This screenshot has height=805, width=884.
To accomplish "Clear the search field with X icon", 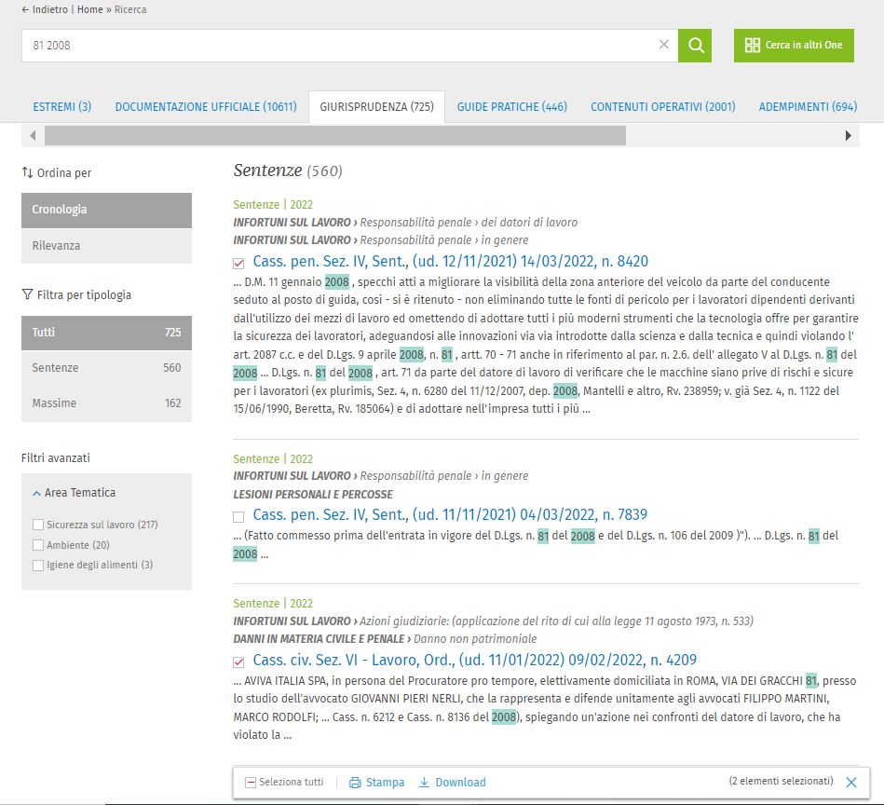I will 664,45.
